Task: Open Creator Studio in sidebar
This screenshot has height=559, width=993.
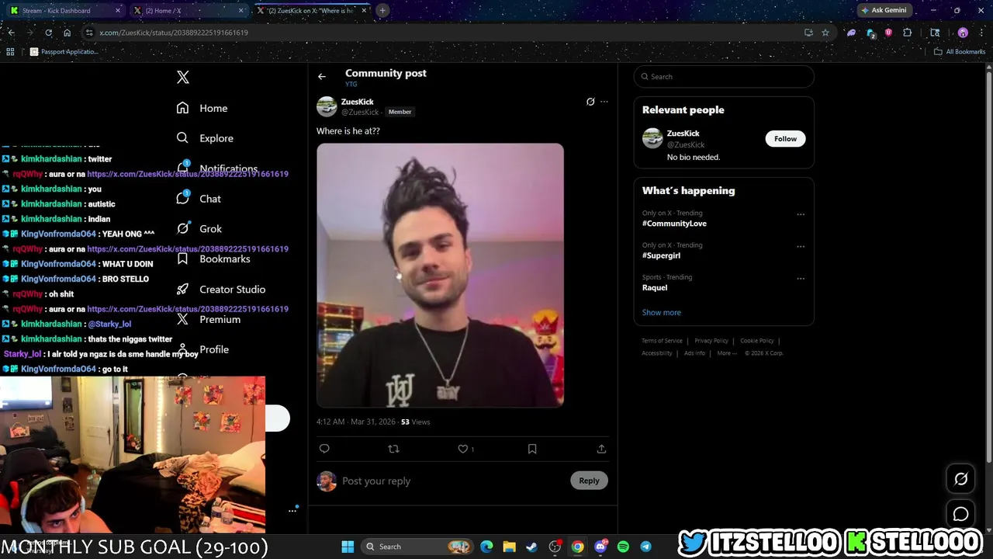Action: click(x=221, y=289)
